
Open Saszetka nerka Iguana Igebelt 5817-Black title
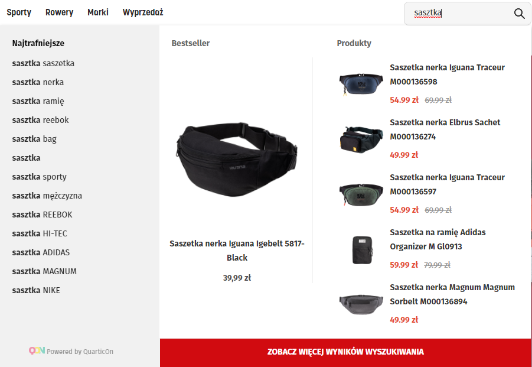[237, 251]
